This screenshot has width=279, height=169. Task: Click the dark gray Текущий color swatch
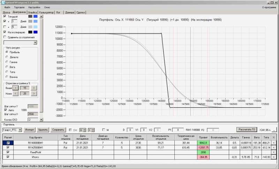pos(30,16)
